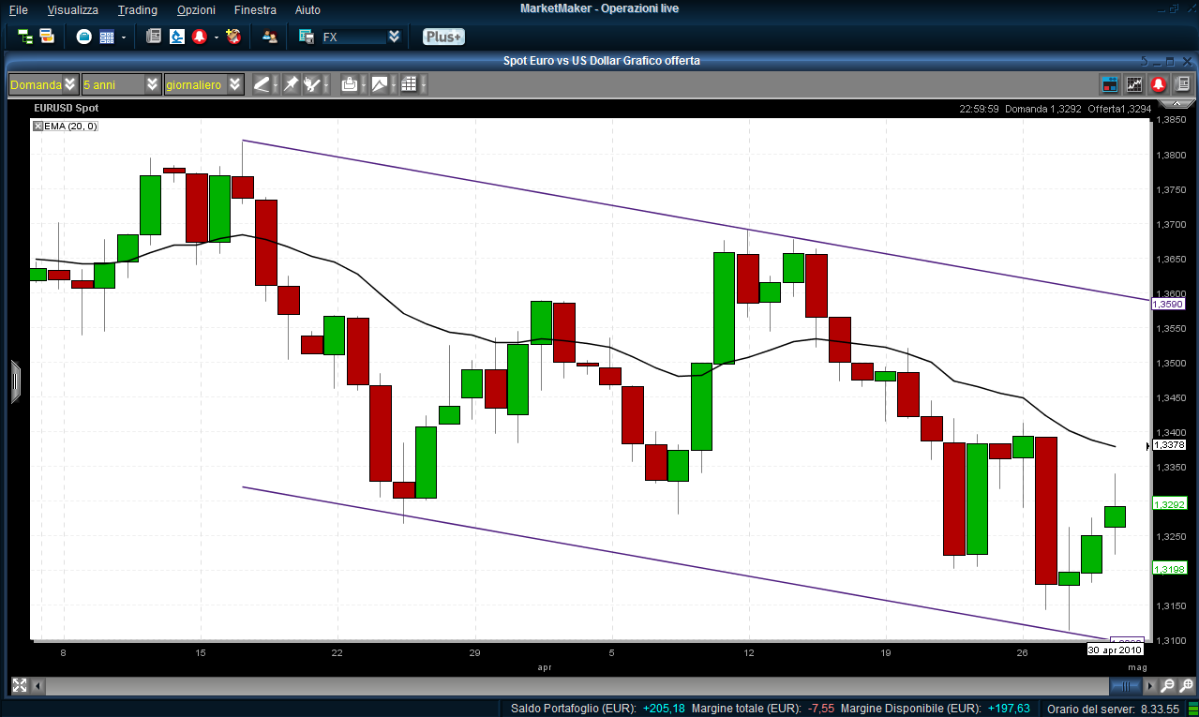Open the Opzioni menu

tap(196, 9)
